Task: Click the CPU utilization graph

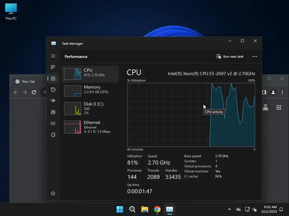Action: 191,115
